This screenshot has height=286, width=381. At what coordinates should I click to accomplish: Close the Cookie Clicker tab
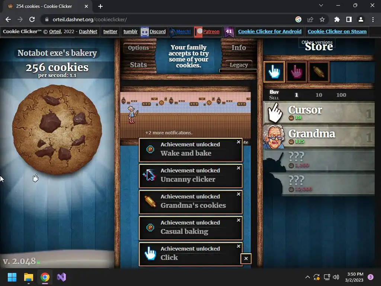click(x=86, y=6)
